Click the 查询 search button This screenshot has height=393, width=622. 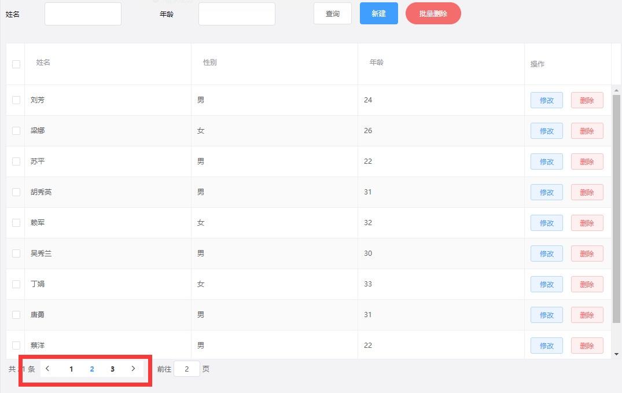333,13
